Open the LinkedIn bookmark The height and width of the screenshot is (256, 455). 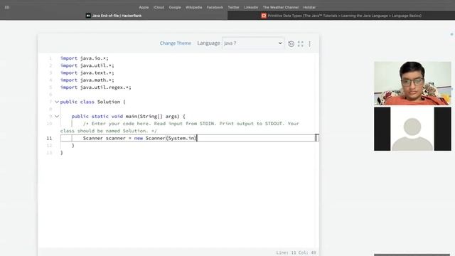[x=251, y=7]
